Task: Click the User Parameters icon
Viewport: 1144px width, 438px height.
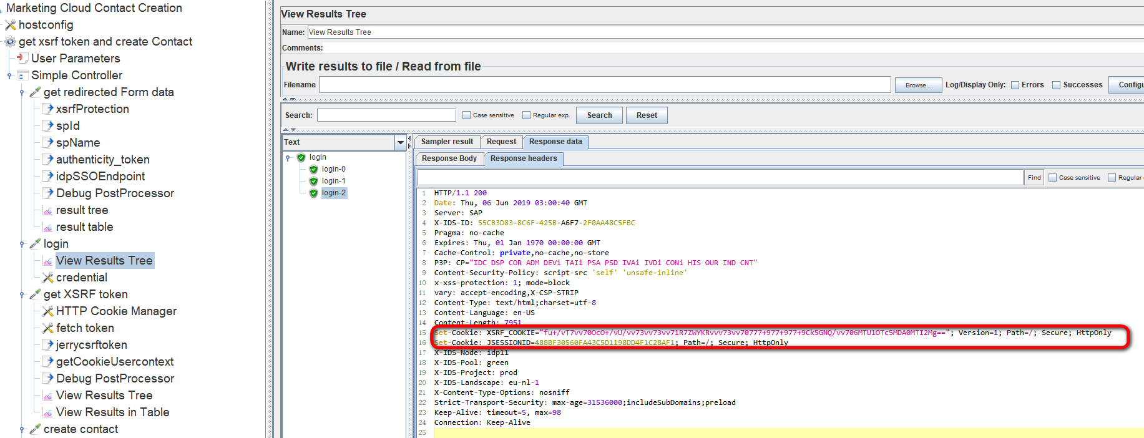Action: click(x=22, y=58)
